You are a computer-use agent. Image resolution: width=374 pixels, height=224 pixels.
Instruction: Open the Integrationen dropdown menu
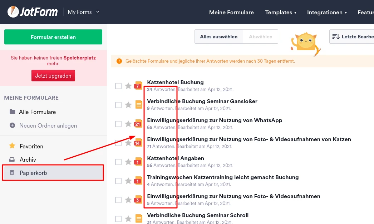pos(327,12)
